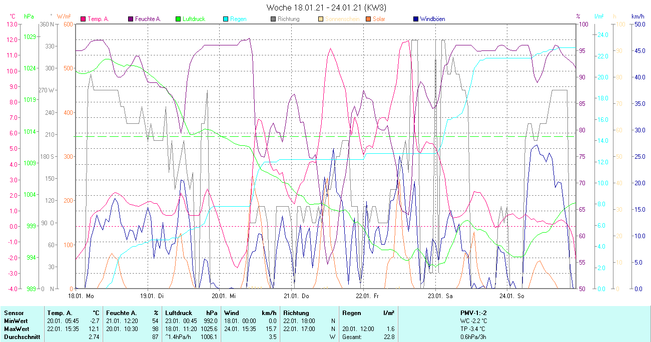Image resolution: width=651 pixels, height=342 pixels.
Task: Click the purple Feuchte A. legend swatch
Action: (x=131, y=19)
